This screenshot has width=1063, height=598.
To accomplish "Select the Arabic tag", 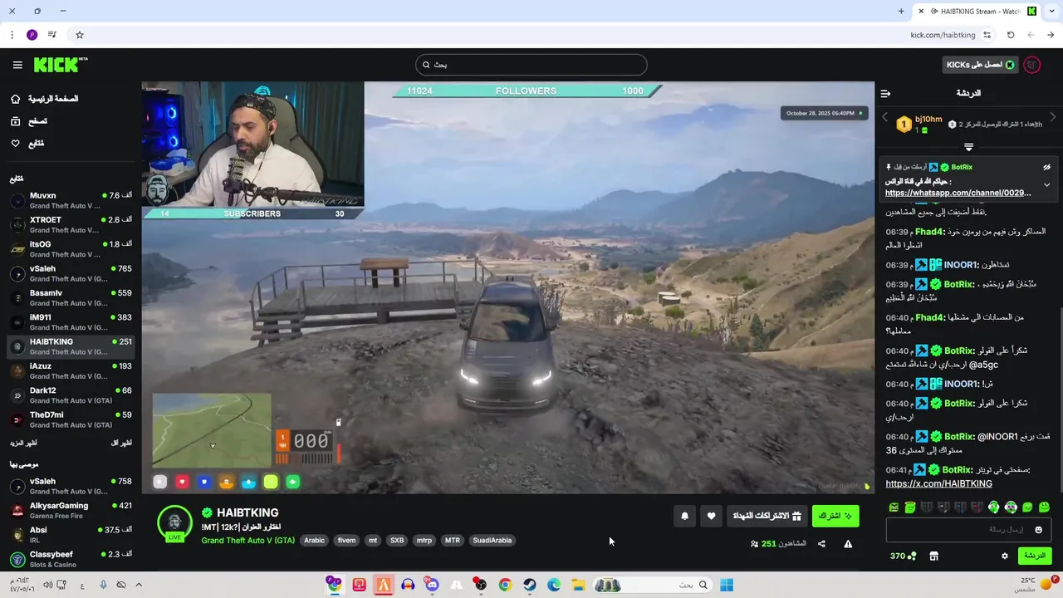I will (315, 541).
